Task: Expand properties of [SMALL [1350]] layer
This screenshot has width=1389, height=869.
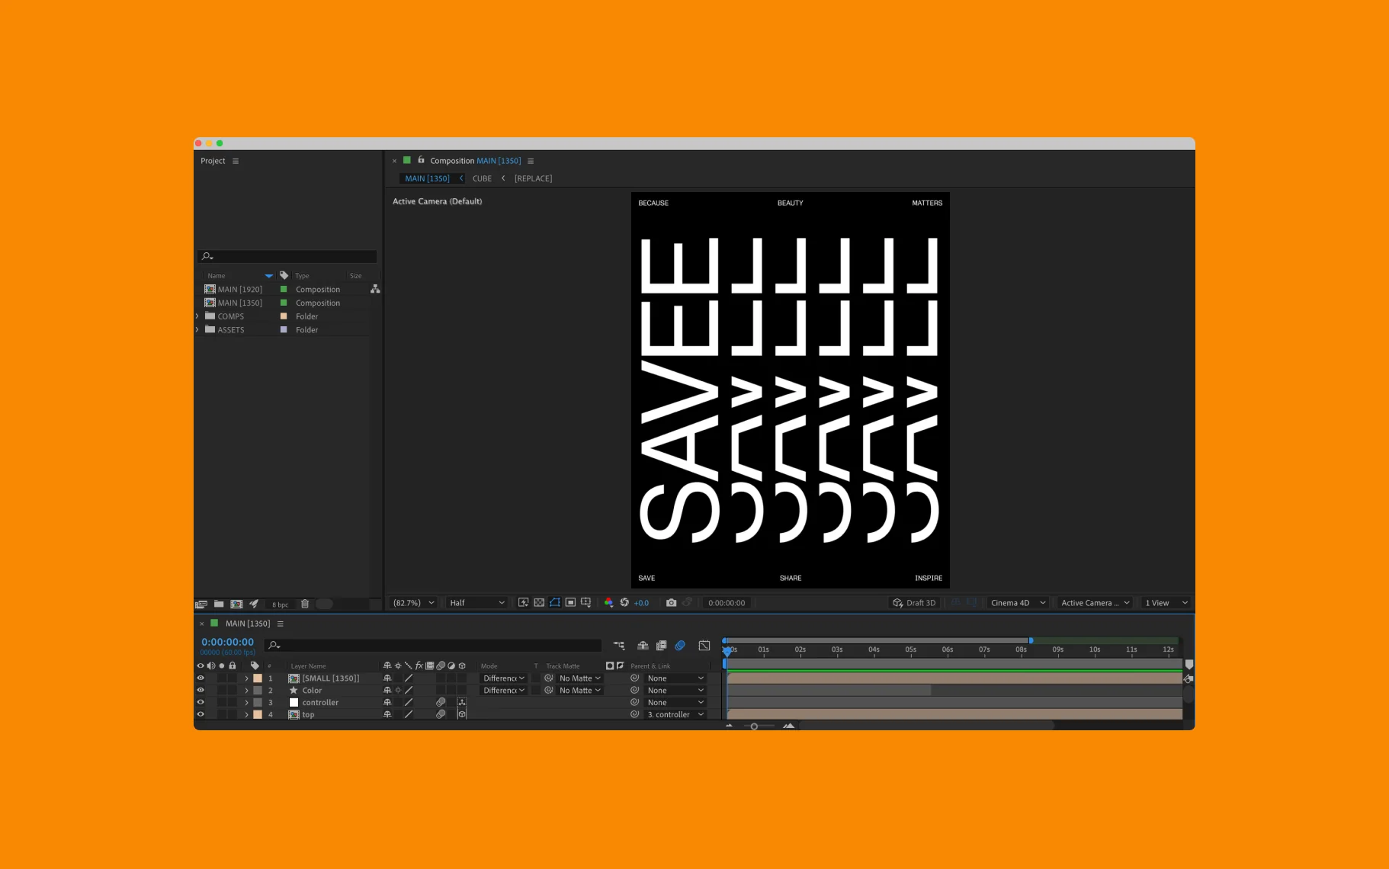Action: [246, 678]
